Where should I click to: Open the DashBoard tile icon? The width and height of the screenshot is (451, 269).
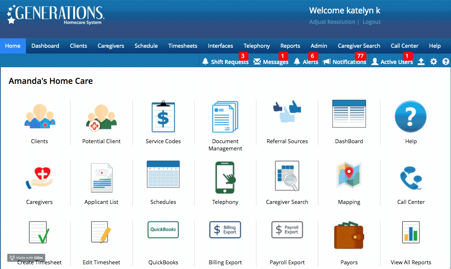point(349,114)
